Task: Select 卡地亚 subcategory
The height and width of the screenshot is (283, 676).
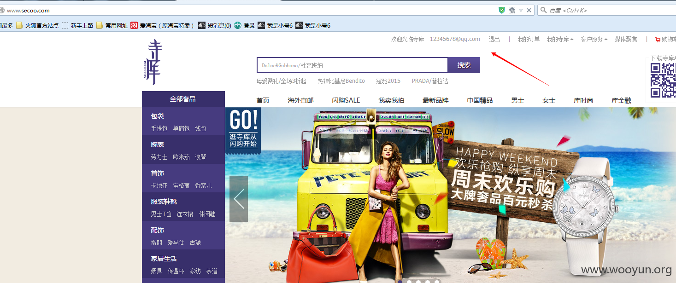Action: (x=159, y=185)
